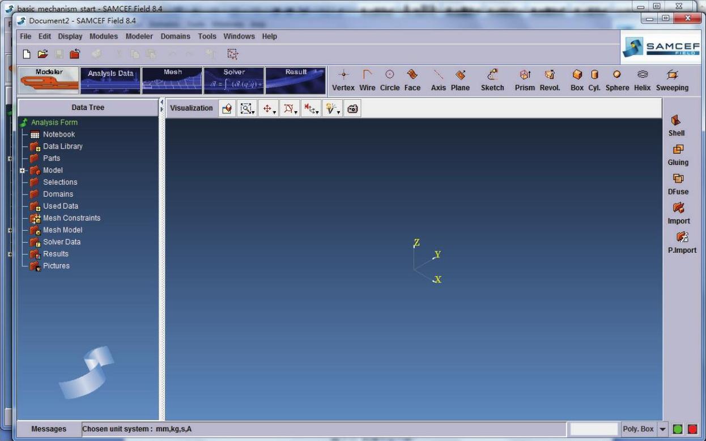Open the Modeler menu
The width and height of the screenshot is (706, 441).
click(139, 36)
